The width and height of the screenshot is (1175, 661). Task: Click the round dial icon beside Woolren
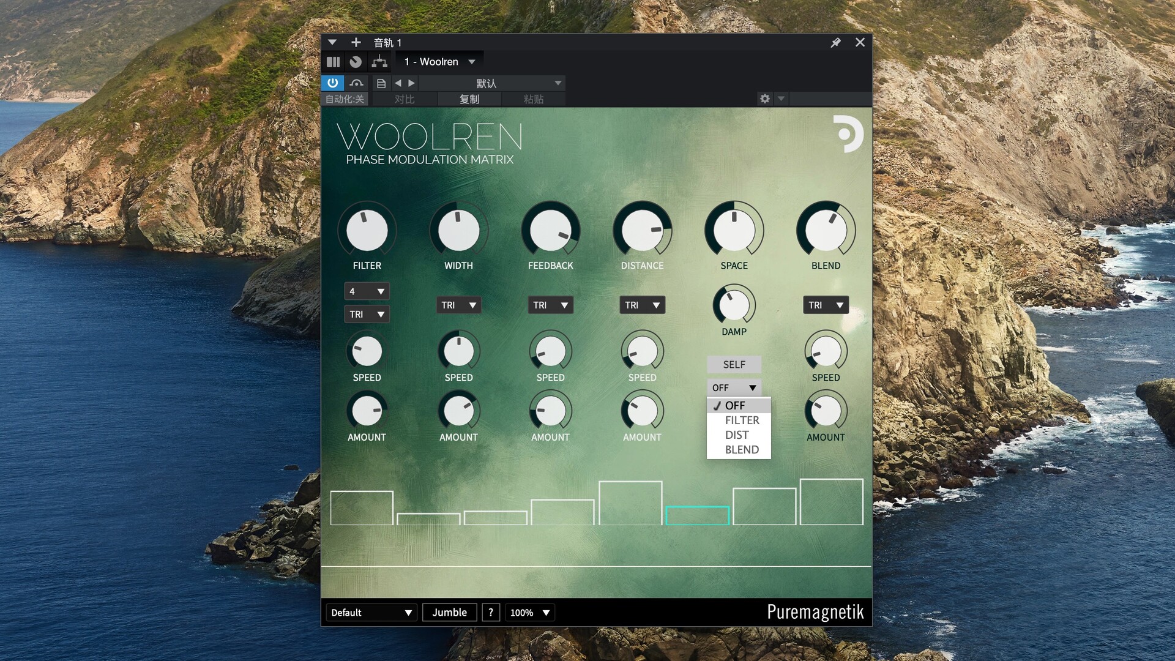(356, 62)
